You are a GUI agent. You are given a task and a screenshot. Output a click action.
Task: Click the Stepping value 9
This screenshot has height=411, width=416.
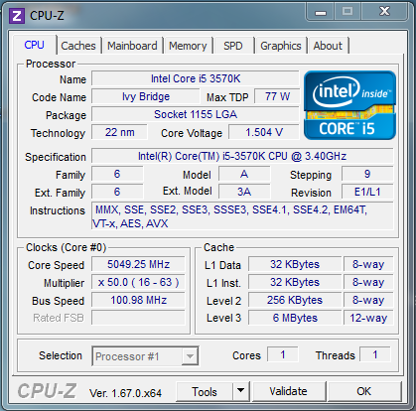click(x=367, y=174)
